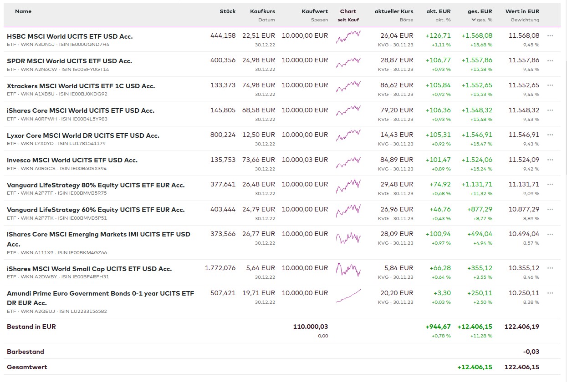The image size is (567, 382).
Task: Sort by the Kaufkurs column header
Action: tap(262, 11)
